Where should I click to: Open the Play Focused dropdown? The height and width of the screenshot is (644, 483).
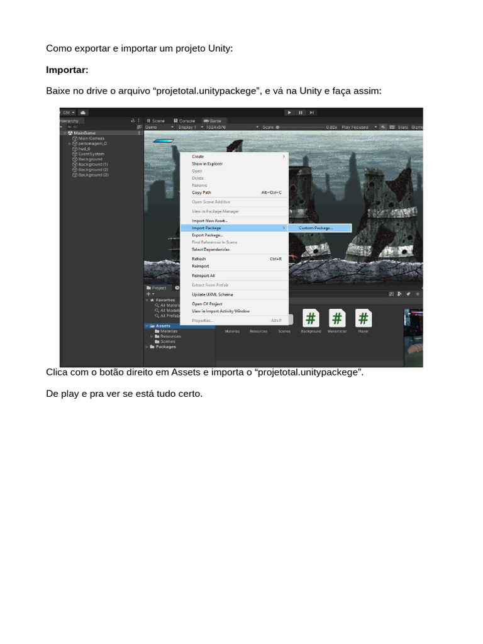pyautogui.click(x=358, y=127)
